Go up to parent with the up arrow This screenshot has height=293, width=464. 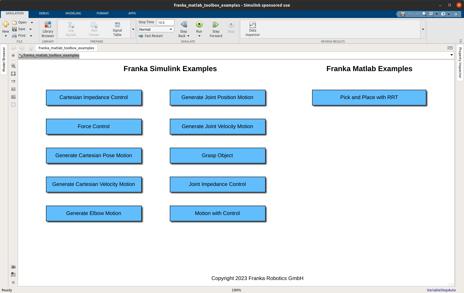pos(31,48)
